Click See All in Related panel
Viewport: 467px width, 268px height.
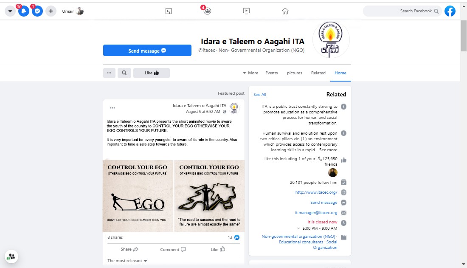(x=260, y=94)
